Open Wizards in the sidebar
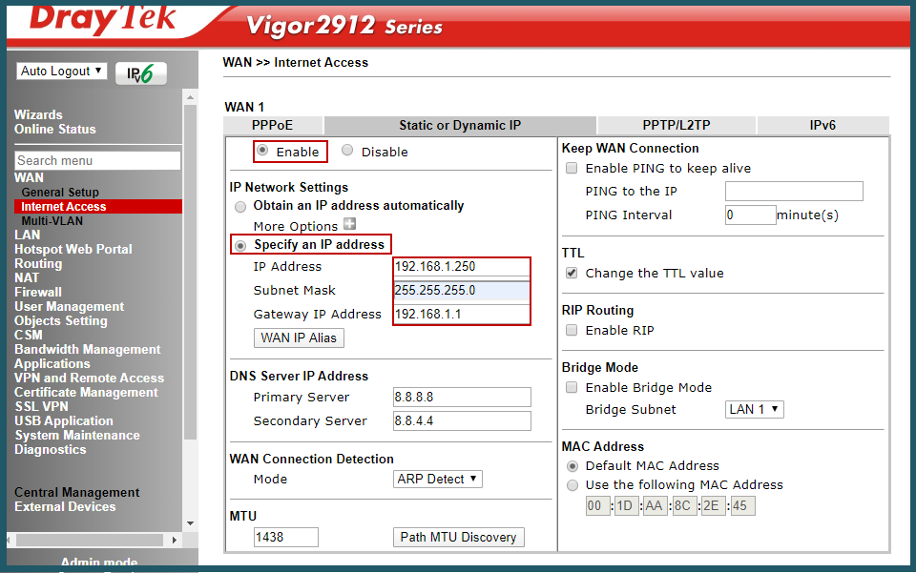The height and width of the screenshot is (573, 916). point(38,115)
